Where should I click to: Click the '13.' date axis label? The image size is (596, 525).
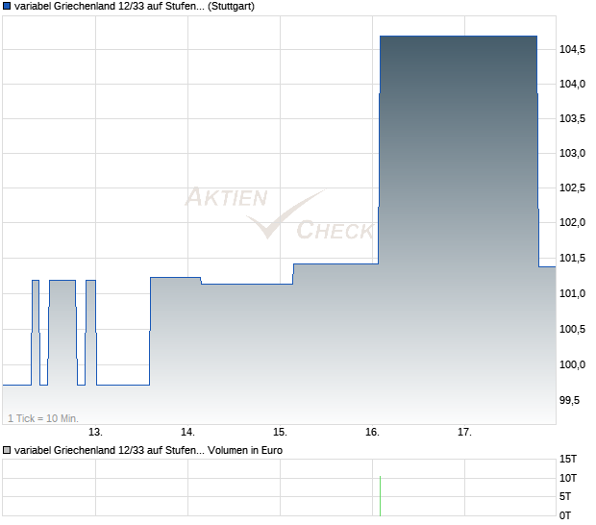click(95, 433)
